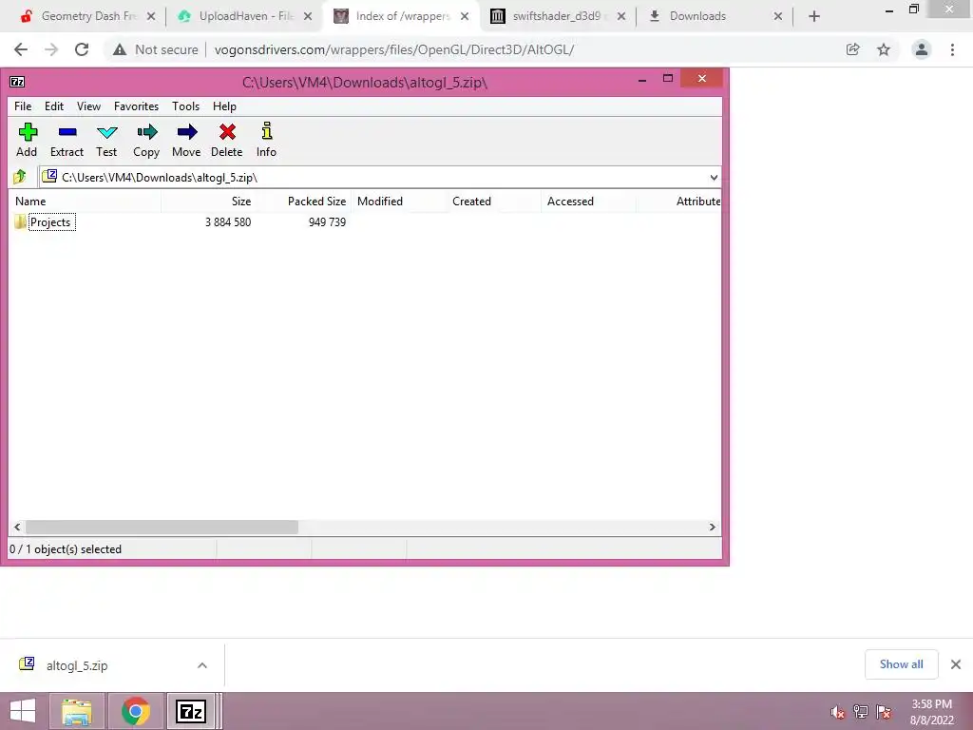This screenshot has width=973, height=730.
Task: Click the Not secure warning icon
Action: point(120,49)
